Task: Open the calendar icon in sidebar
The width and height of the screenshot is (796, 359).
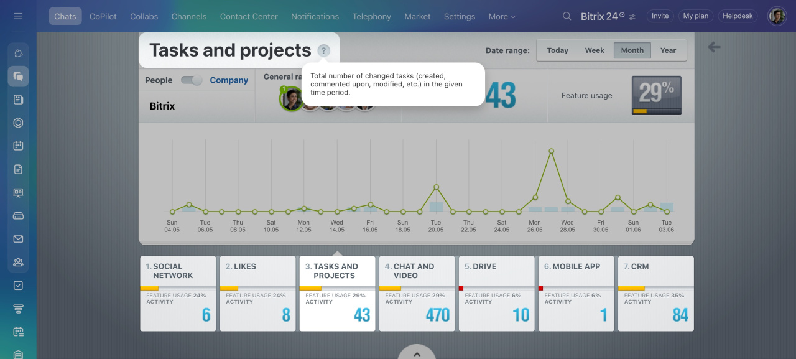Action: pos(18,146)
